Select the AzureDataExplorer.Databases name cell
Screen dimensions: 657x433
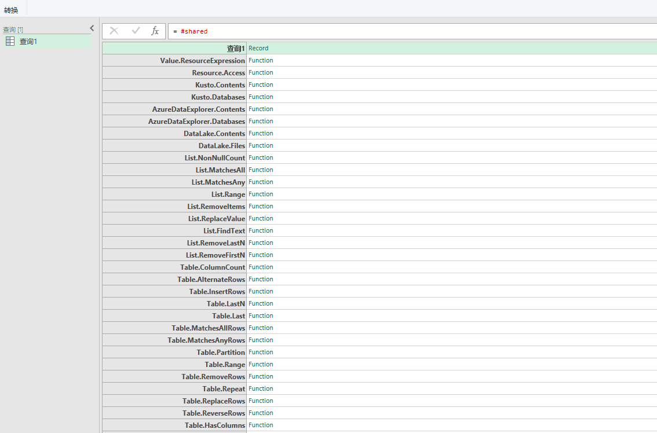click(174, 121)
